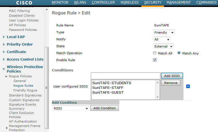218x132 pixels.
Task: Select the Match All radio button
Action: pos(155,53)
